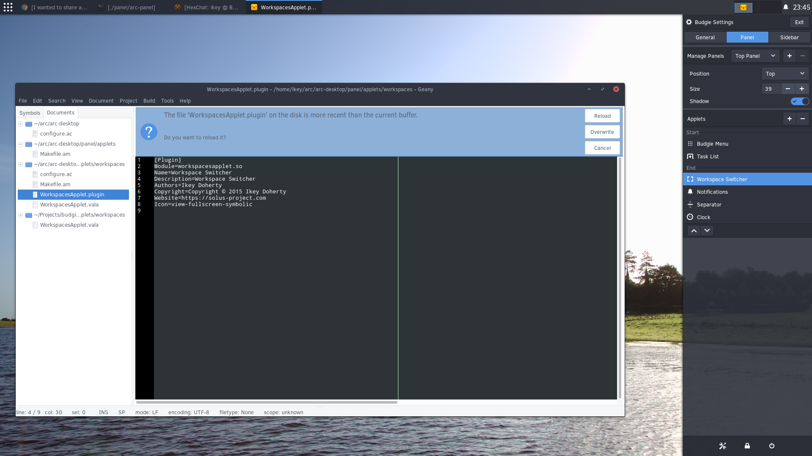Select the Notifications applet

tap(747, 192)
